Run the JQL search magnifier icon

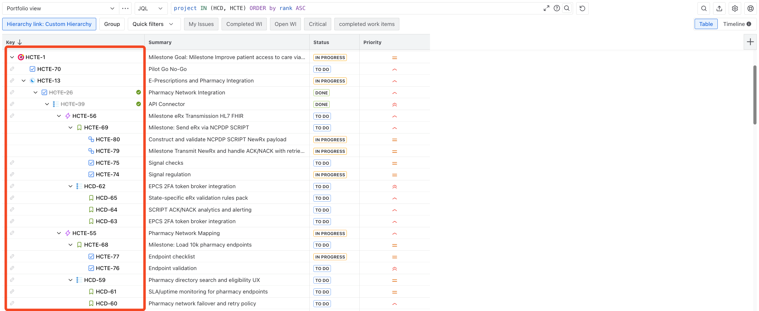[567, 8]
